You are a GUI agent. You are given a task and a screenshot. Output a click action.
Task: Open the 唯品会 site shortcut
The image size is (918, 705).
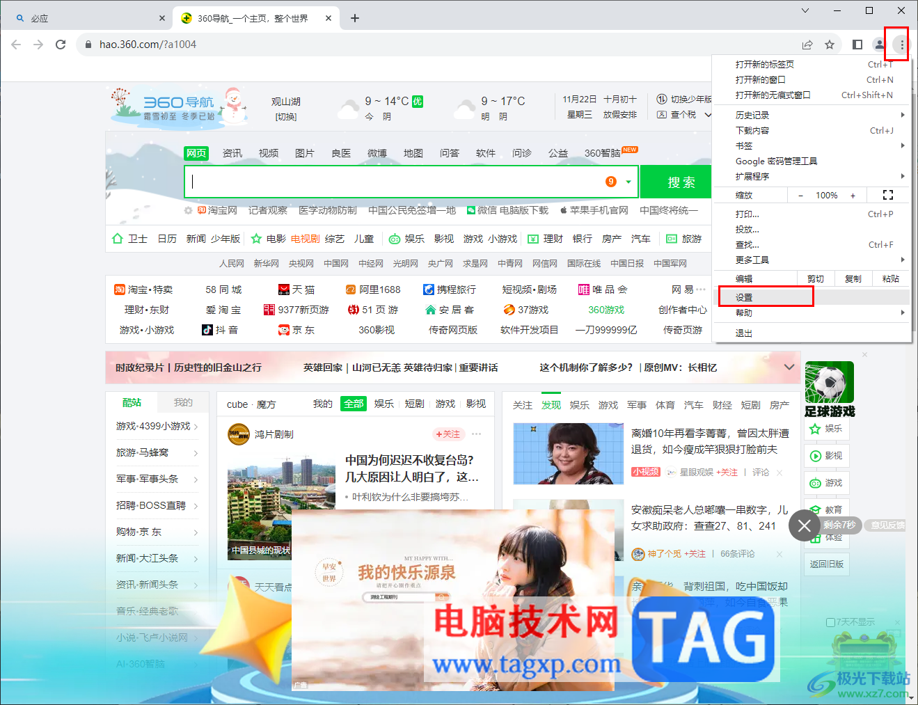[x=603, y=290]
